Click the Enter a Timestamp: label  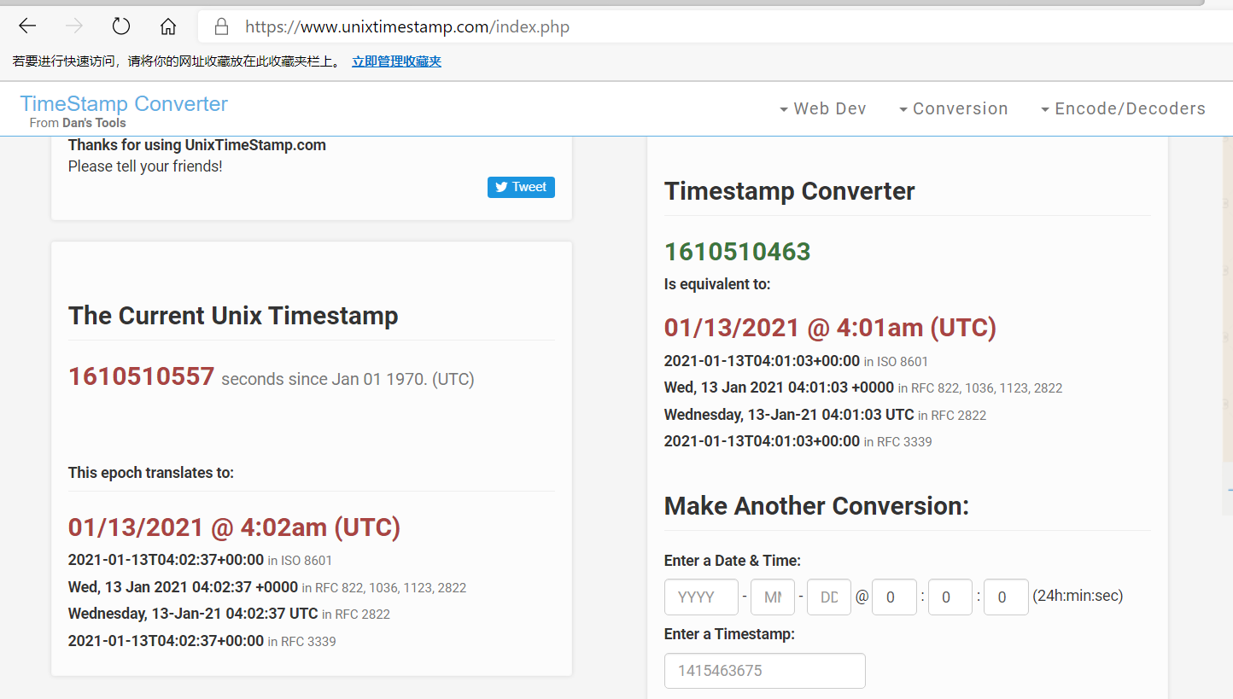(x=729, y=634)
